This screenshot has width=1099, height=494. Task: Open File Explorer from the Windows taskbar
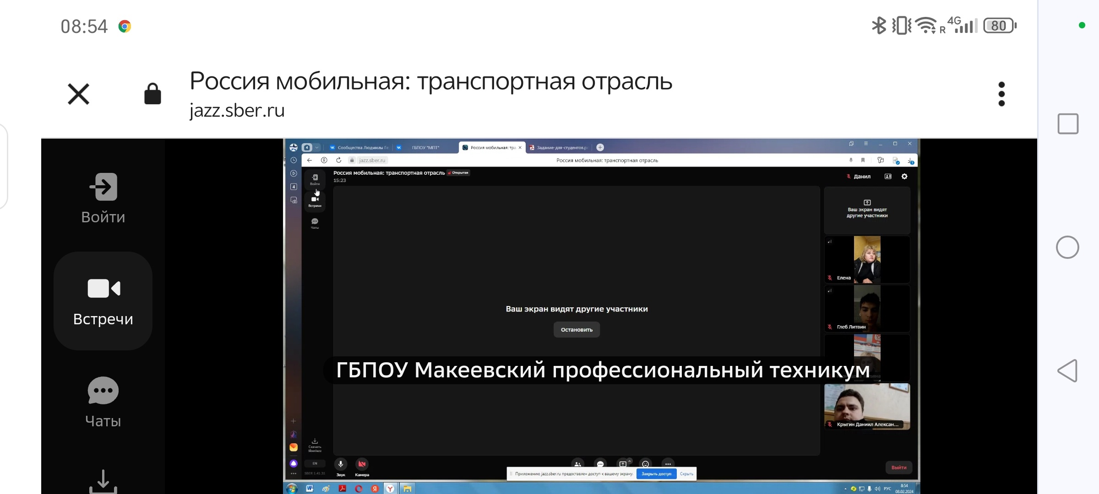click(407, 489)
